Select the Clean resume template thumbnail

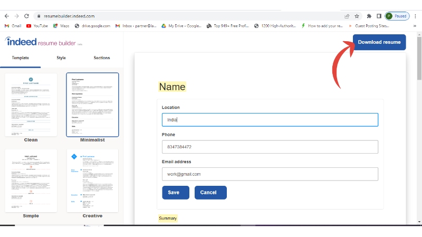(x=31, y=105)
